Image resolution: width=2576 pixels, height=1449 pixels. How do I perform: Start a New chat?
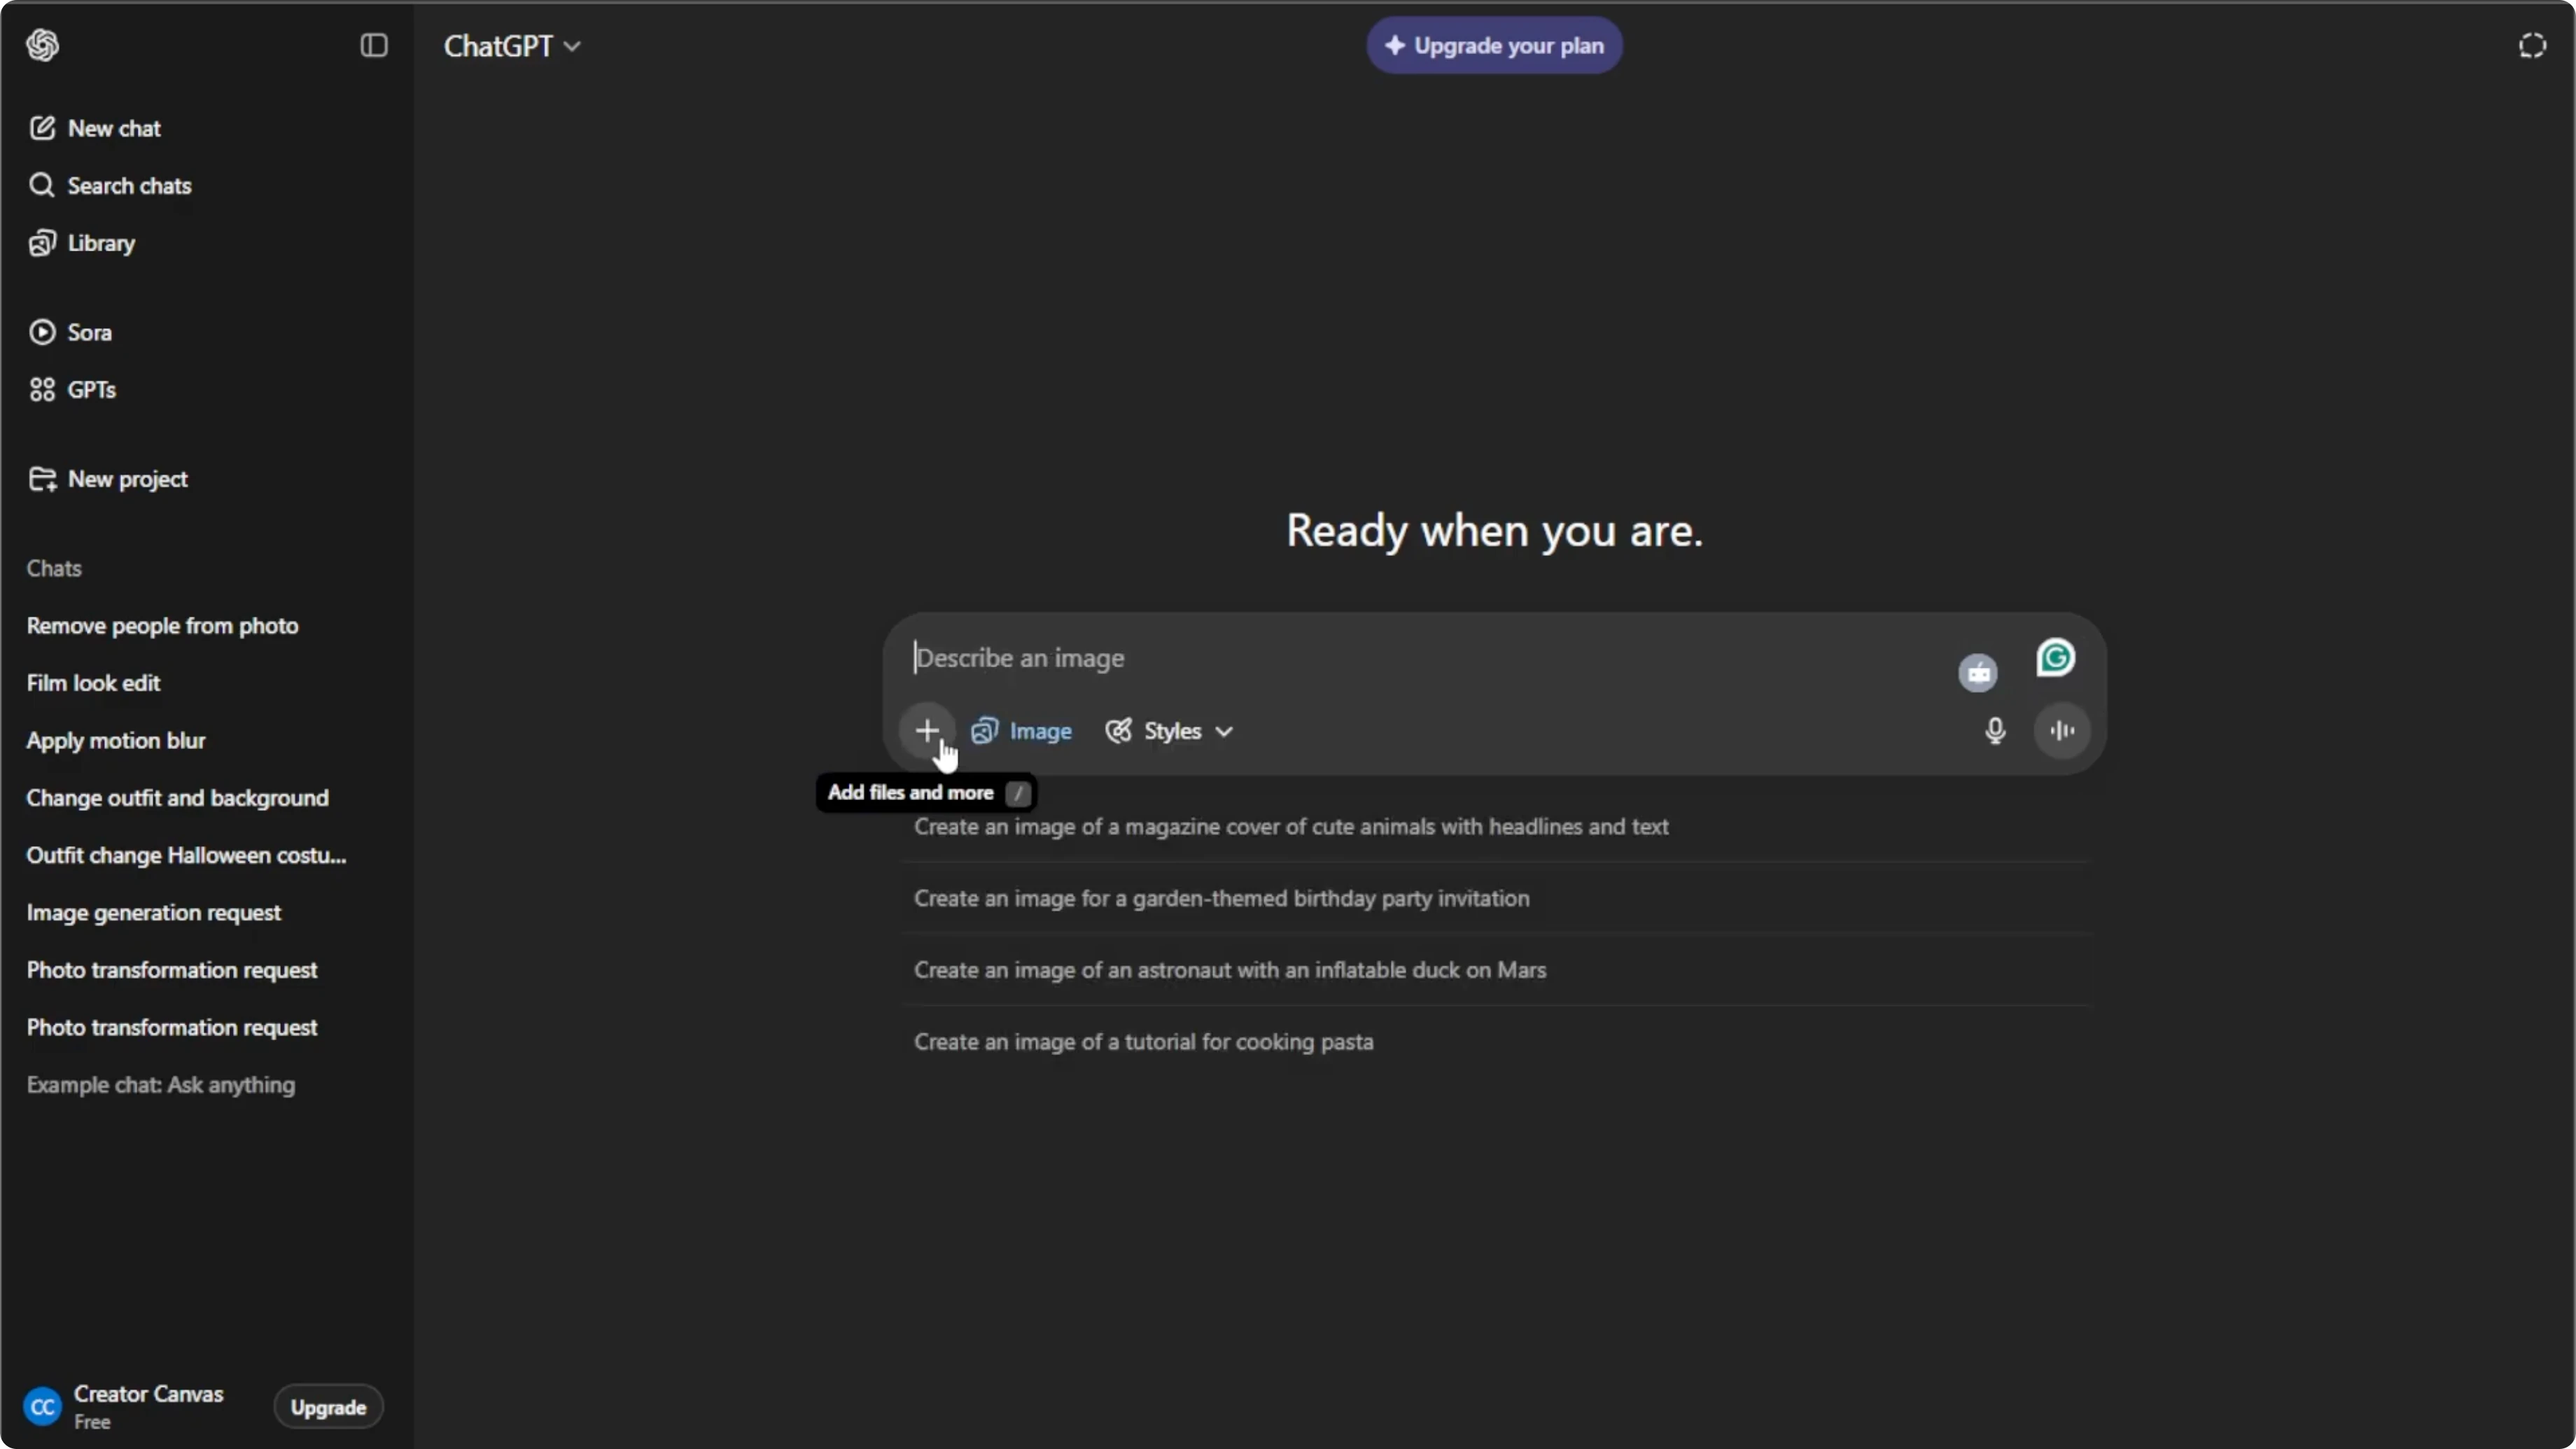tap(95, 128)
